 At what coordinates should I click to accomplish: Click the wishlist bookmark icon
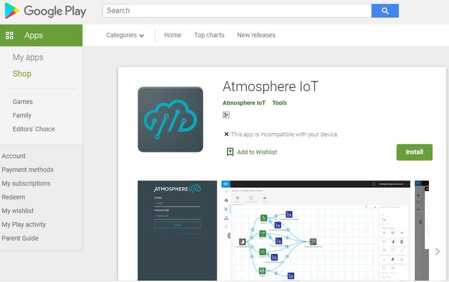pos(230,152)
